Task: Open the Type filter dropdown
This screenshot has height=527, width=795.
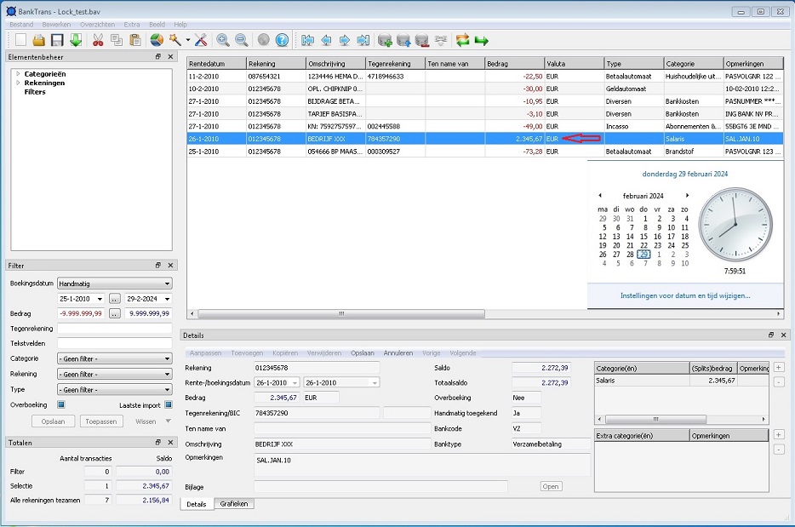Action: point(114,389)
